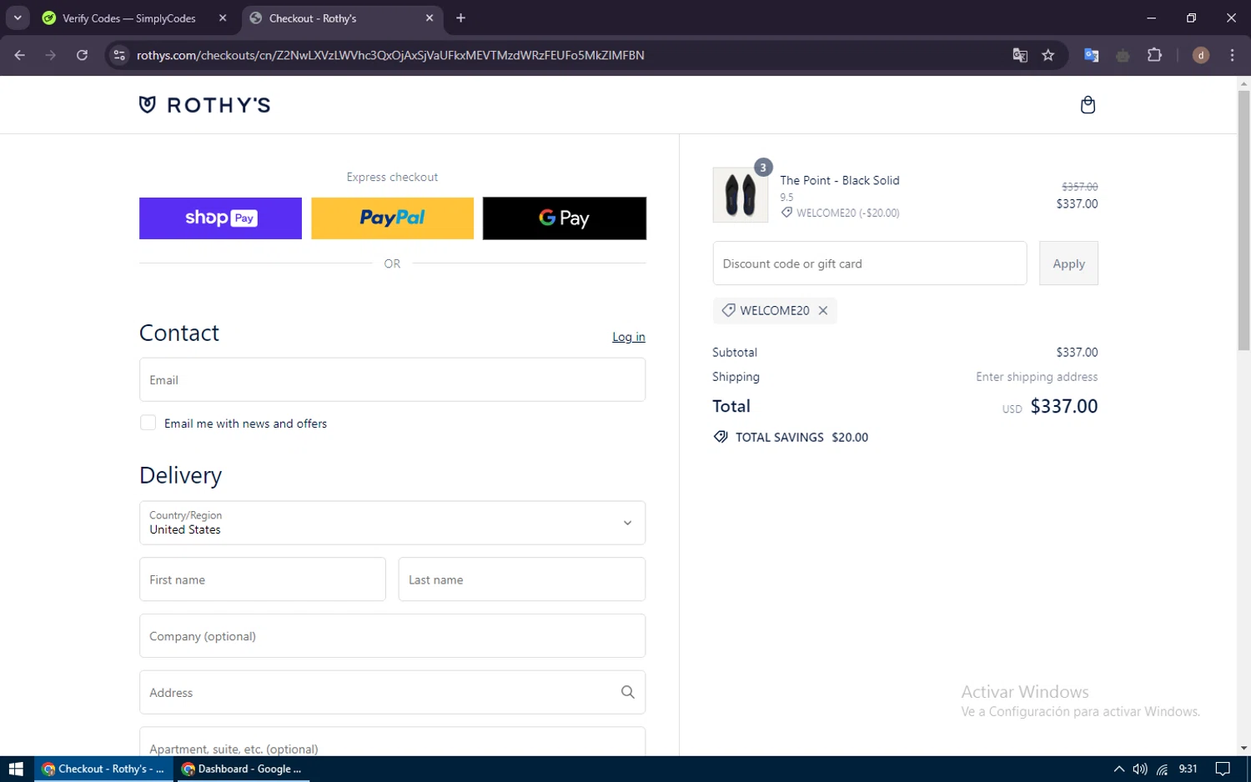Pay with PayPal express checkout
Screen dimensions: 1251x782
point(392,218)
